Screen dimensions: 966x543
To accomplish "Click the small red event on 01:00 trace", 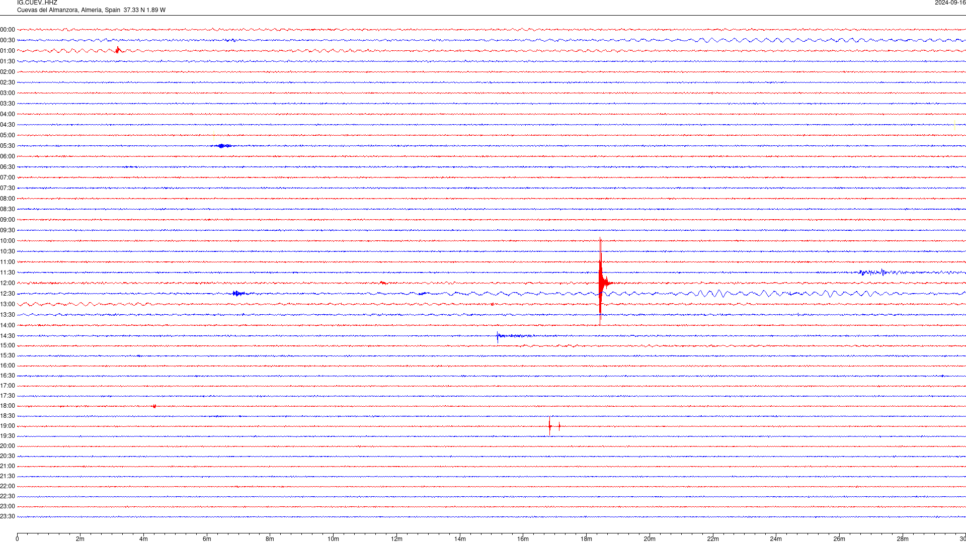I will 118,50.
